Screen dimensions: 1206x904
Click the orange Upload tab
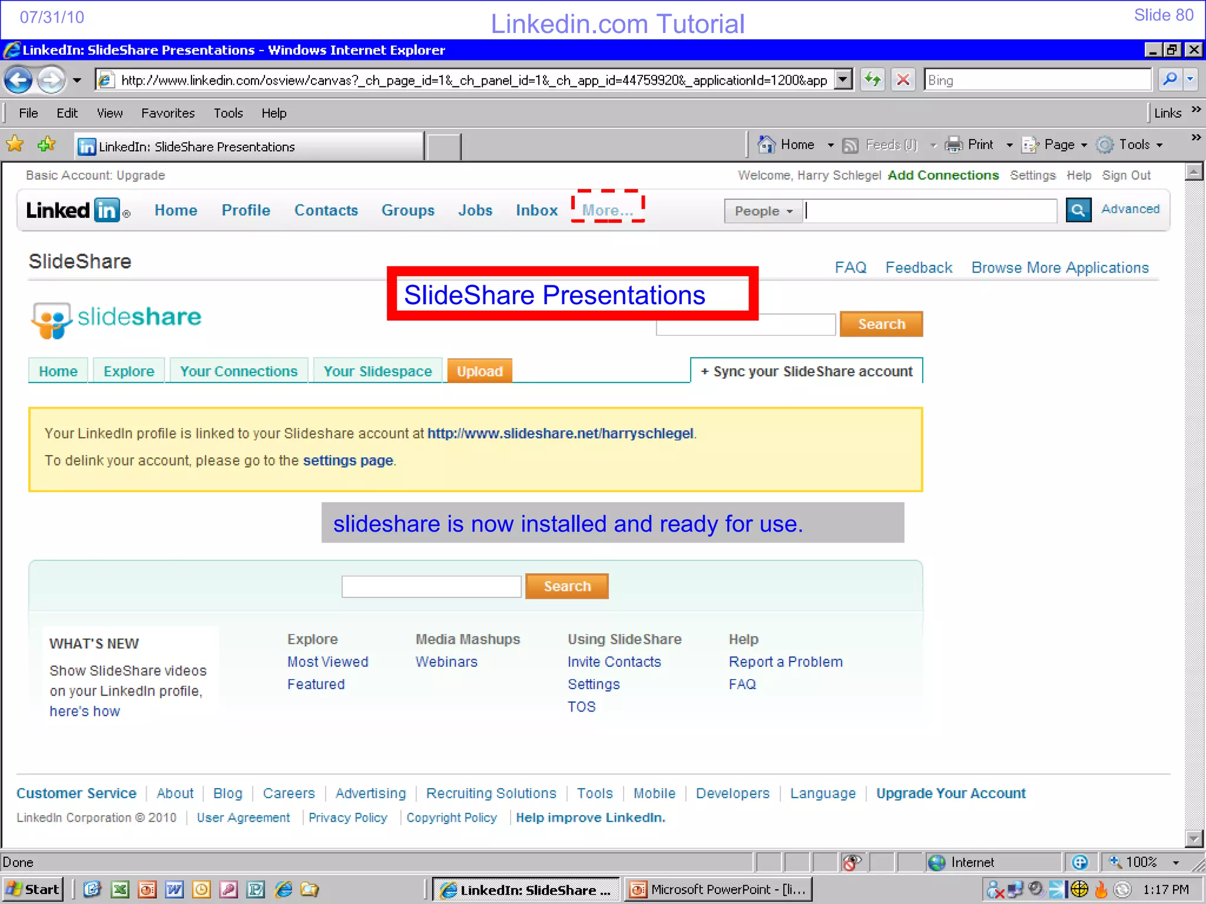479,371
